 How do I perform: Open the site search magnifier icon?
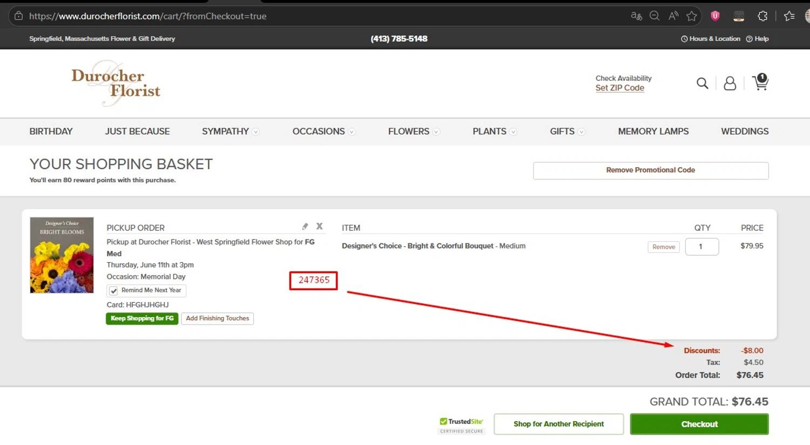click(x=702, y=83)
